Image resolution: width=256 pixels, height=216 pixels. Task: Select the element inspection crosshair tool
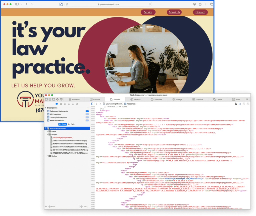(x=57, y=99)
